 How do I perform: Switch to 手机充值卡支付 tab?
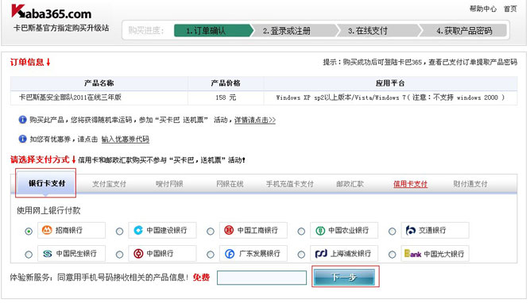click(290, 184)
